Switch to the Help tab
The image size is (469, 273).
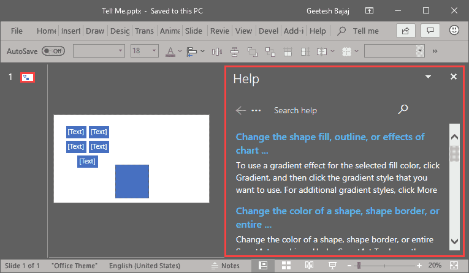318,31
